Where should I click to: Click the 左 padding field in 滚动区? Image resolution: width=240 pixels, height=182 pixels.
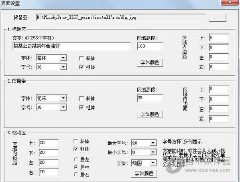pyautogui.click(x=49, y=162)
